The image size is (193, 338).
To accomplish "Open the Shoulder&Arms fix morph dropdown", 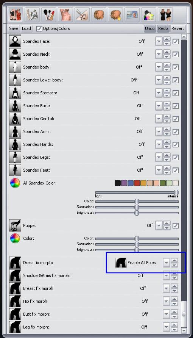I will point(166,275).
